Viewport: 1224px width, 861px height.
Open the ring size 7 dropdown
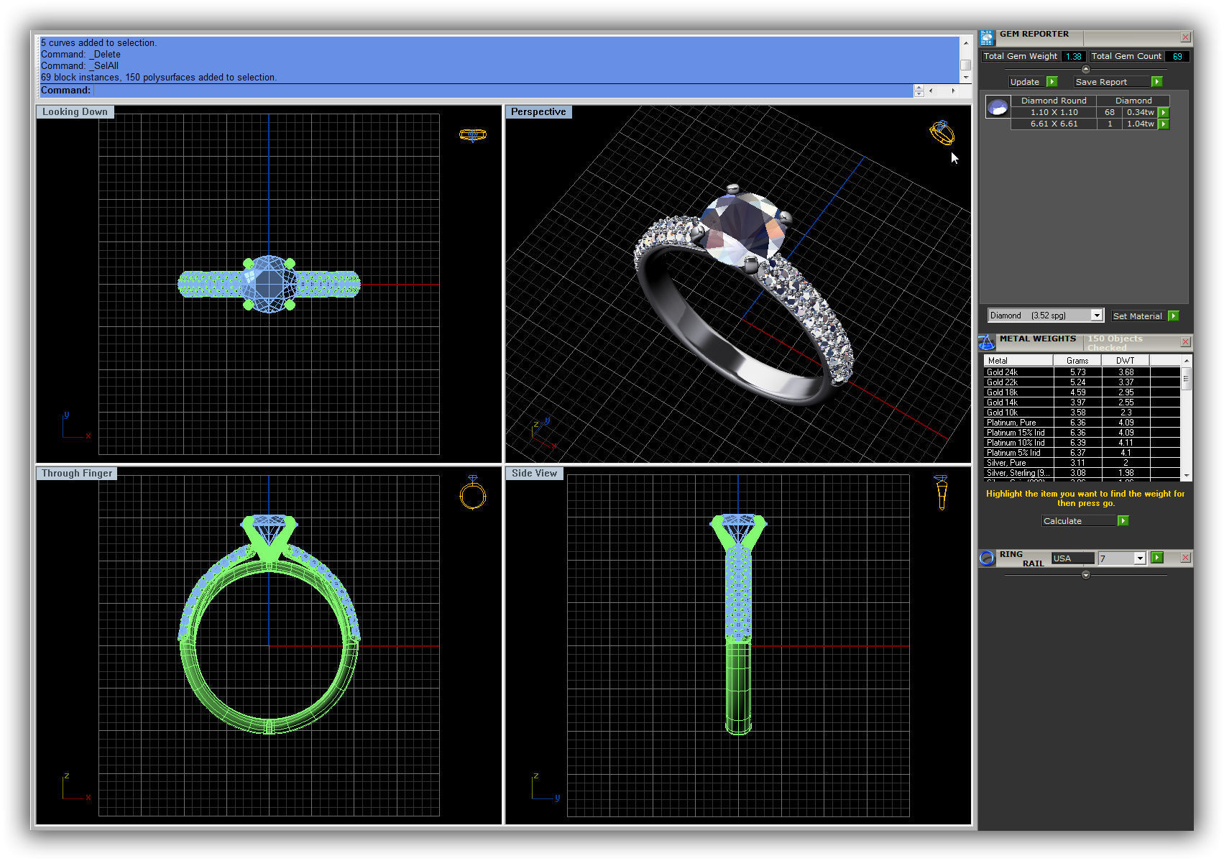[1139, 558]
